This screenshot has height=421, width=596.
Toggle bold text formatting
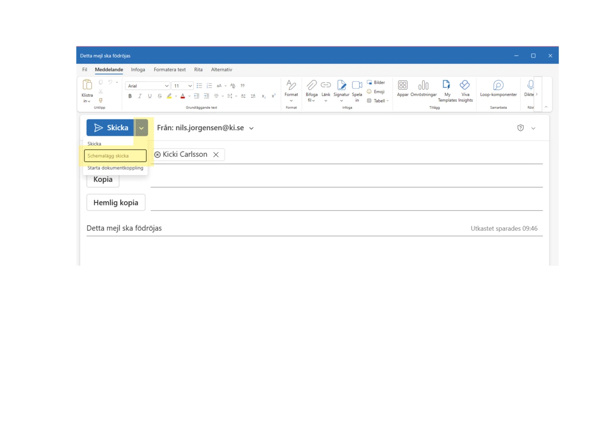pyautogui.click(x=130, y=96)
